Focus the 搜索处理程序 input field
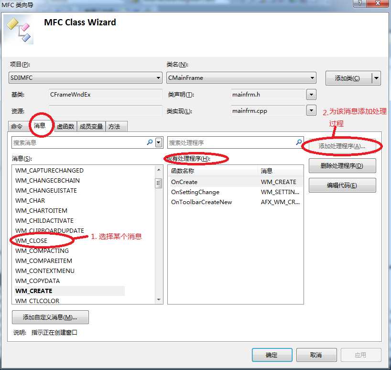 coord(231,142)
